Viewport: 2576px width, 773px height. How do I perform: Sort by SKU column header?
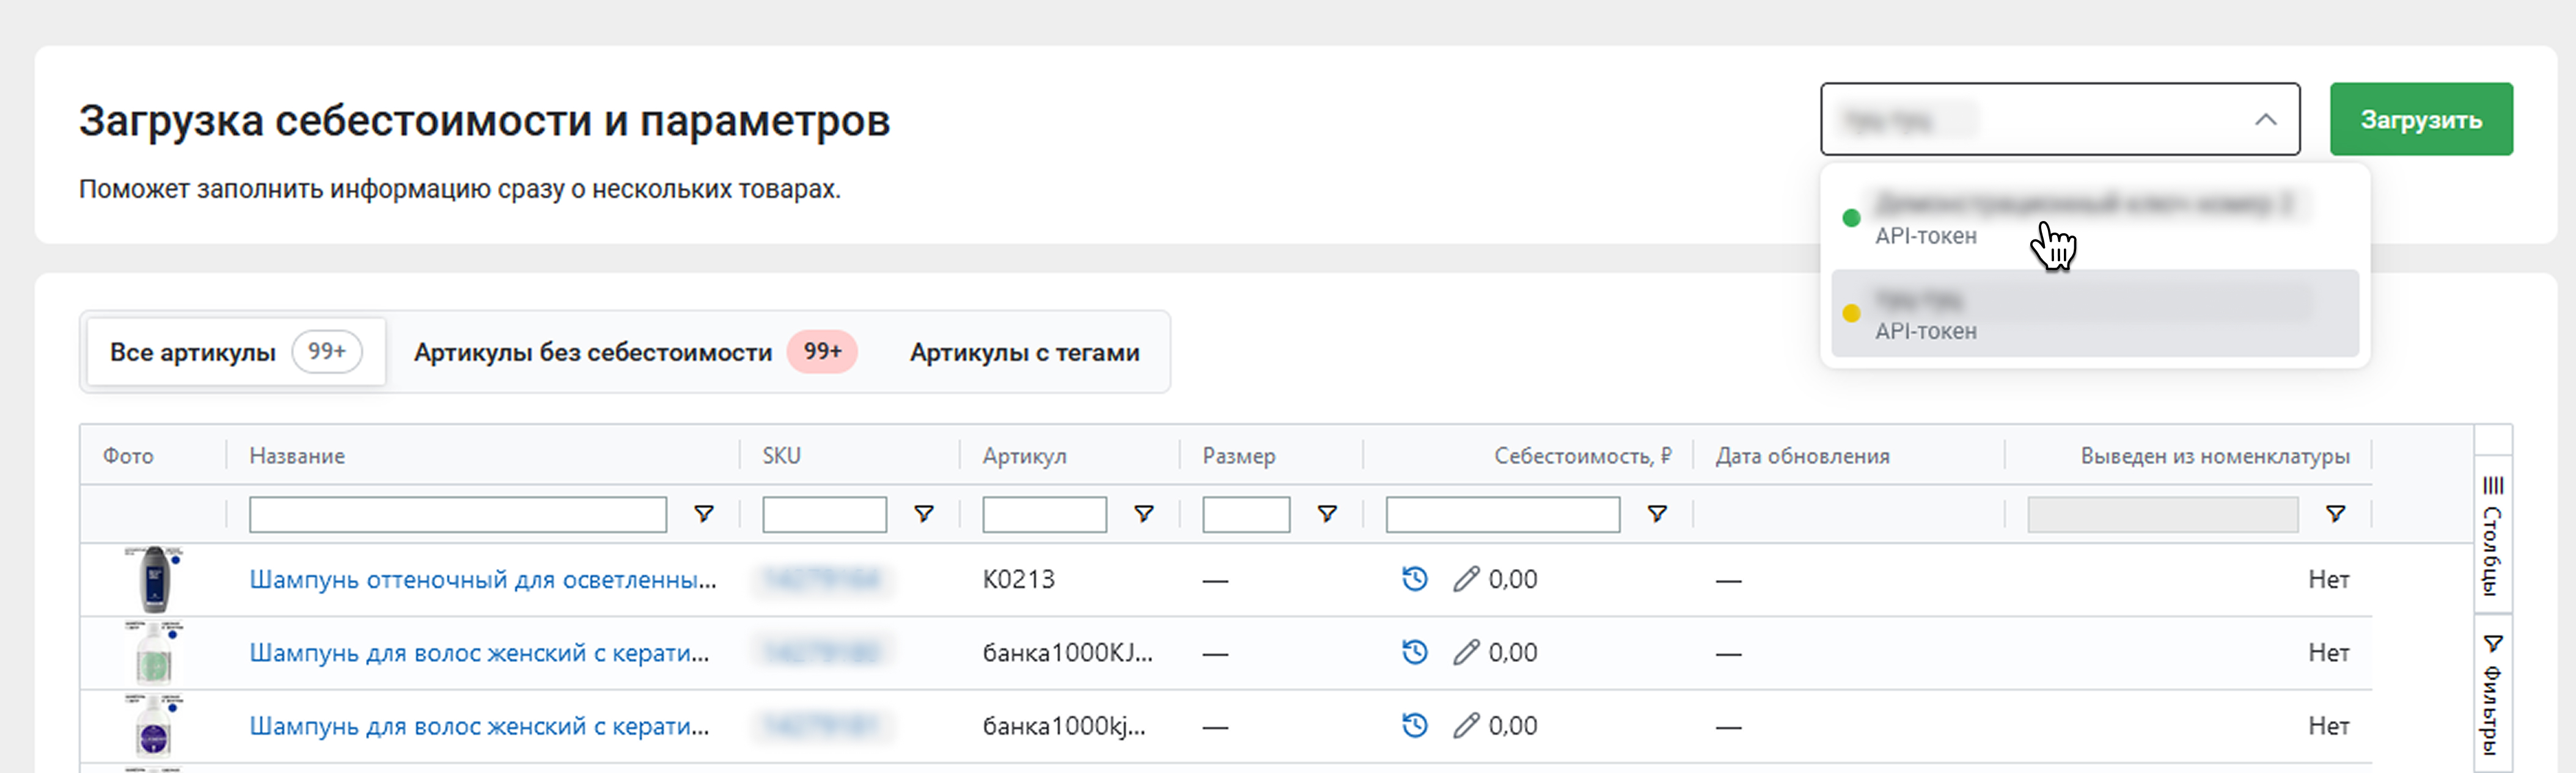(781, 455)
